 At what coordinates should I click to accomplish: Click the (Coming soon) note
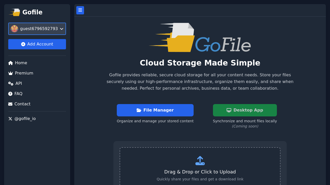click(245, 126)
